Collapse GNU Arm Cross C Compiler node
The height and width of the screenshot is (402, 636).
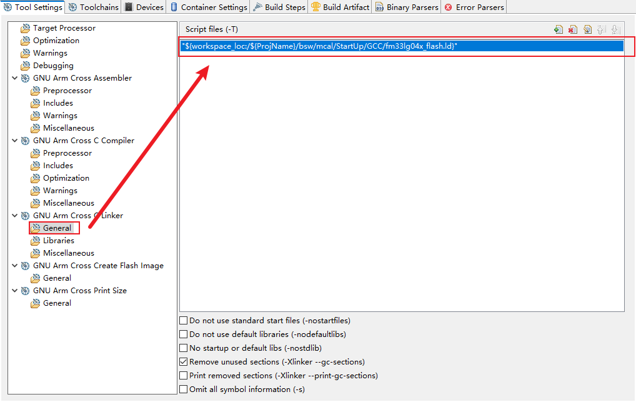pos(14,141)
